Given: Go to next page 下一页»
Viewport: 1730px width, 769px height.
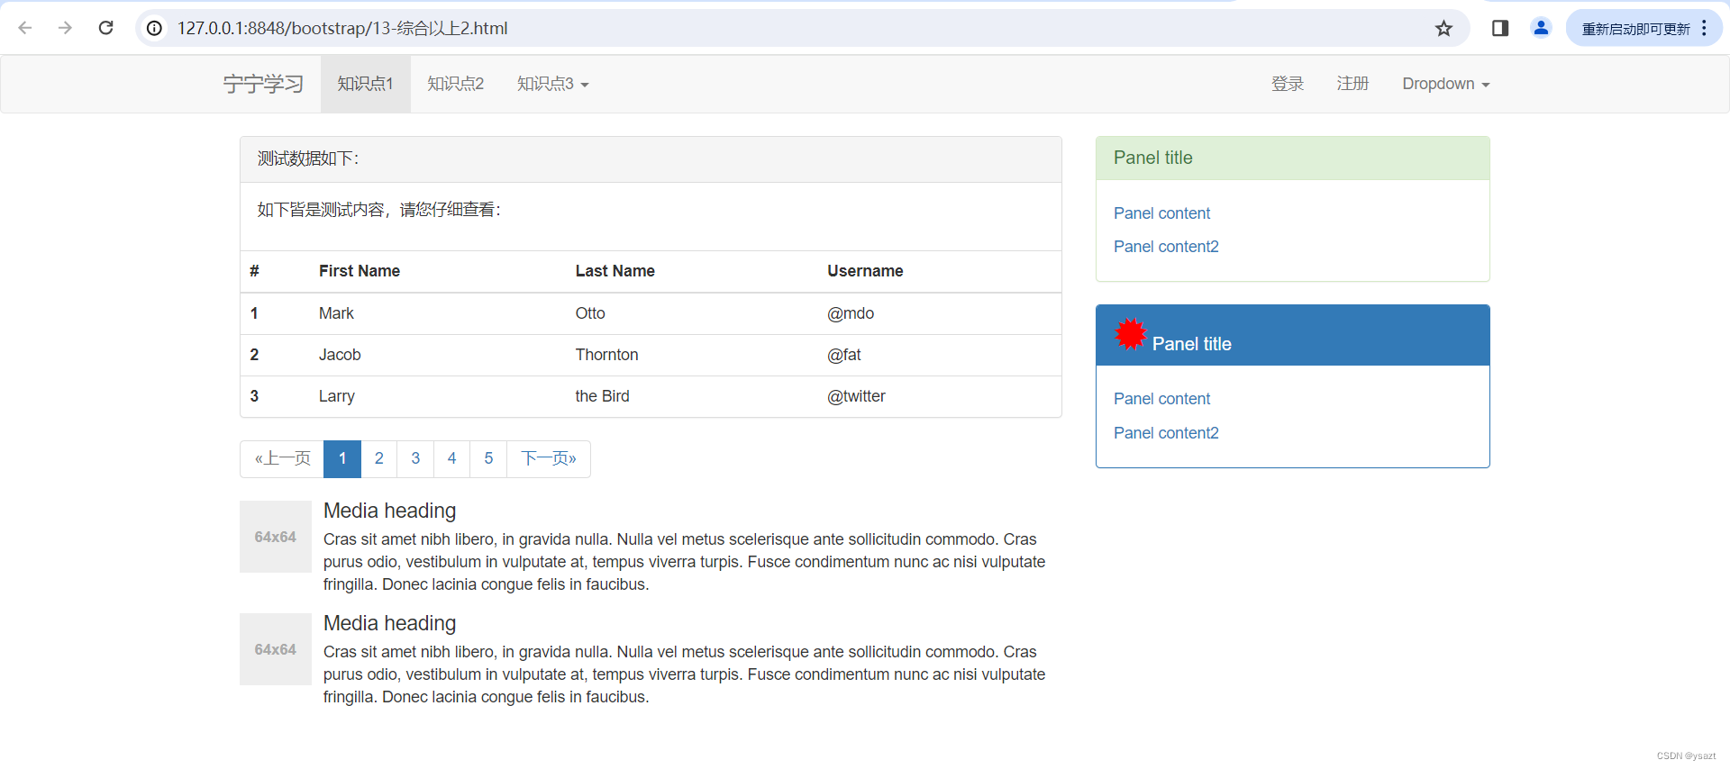Looking at the screenshot, I should [x=549, y=458].
